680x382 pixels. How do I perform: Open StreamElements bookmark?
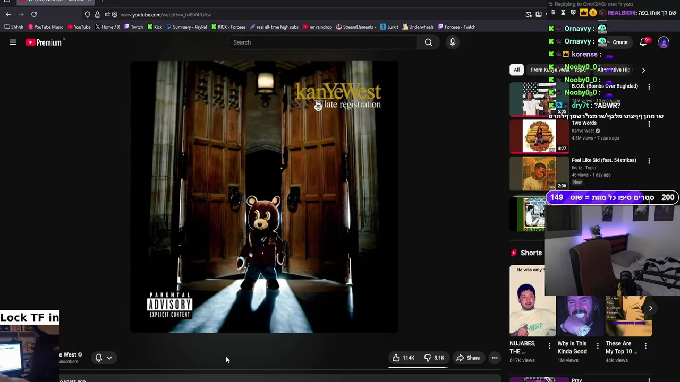(356, 27)
